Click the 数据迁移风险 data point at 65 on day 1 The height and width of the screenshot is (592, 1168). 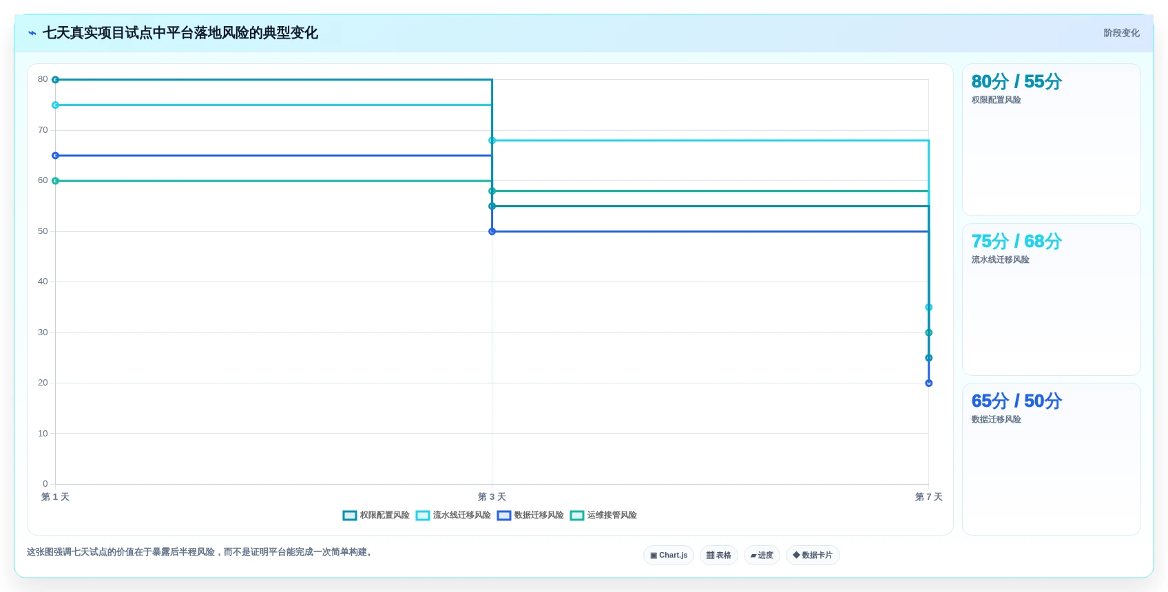pyautogui.click(x=55, y=156)
